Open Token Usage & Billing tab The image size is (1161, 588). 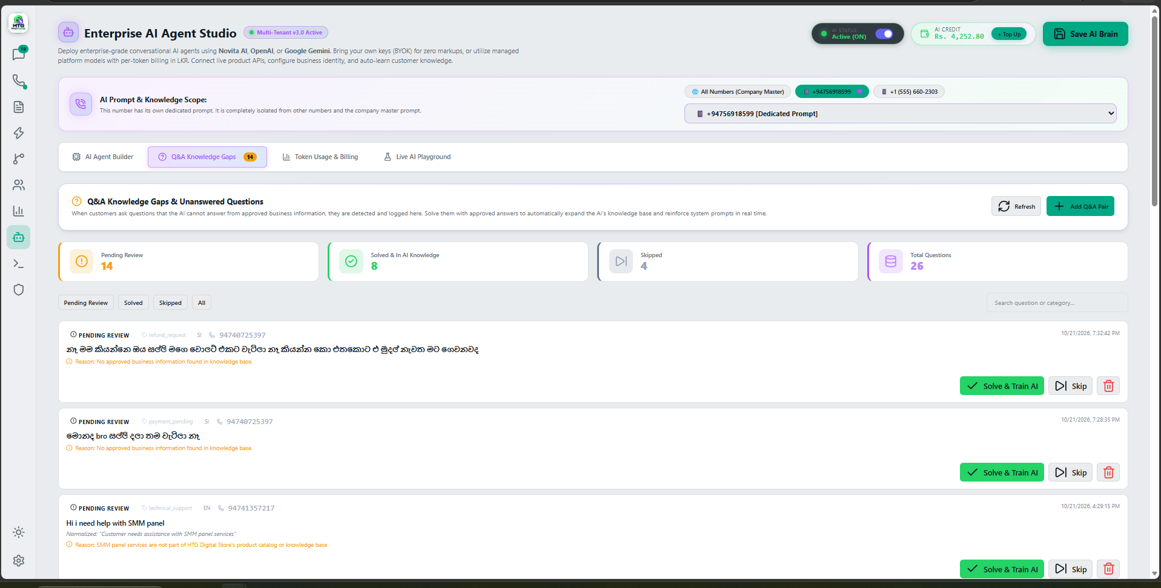coord(320,157)
